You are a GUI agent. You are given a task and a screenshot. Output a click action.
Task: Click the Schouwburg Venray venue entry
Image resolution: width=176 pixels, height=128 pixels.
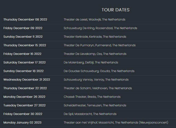[x=96, y=80]
